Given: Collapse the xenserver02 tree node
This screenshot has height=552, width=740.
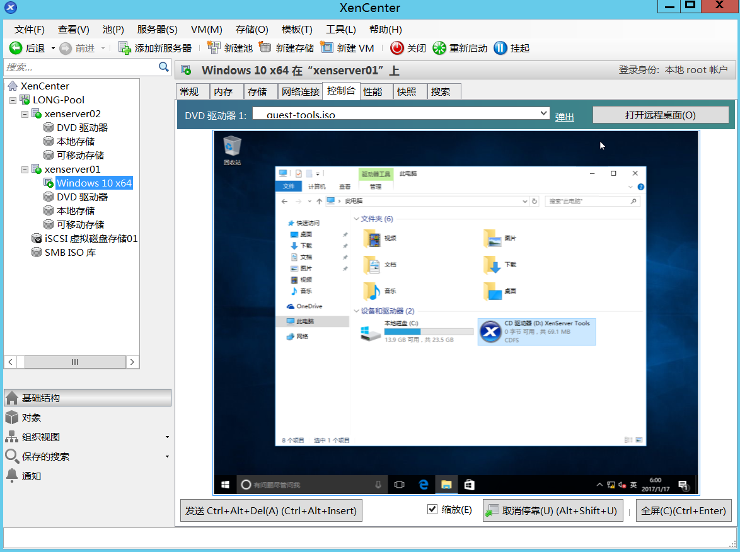Looking at the screenshot, I should [25, 114].
